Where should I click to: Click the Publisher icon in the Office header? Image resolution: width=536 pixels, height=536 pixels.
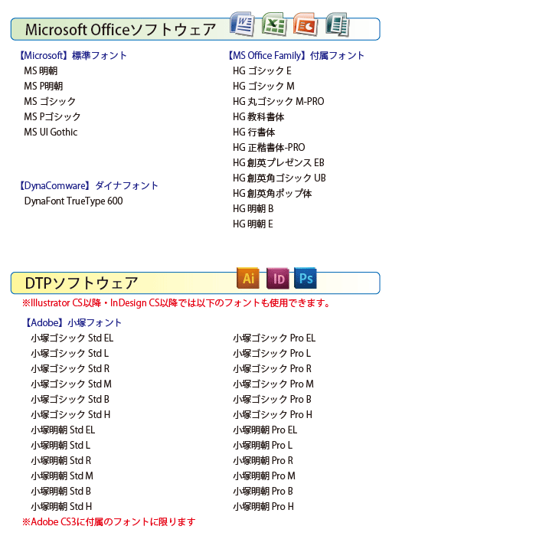click(338, 25)
